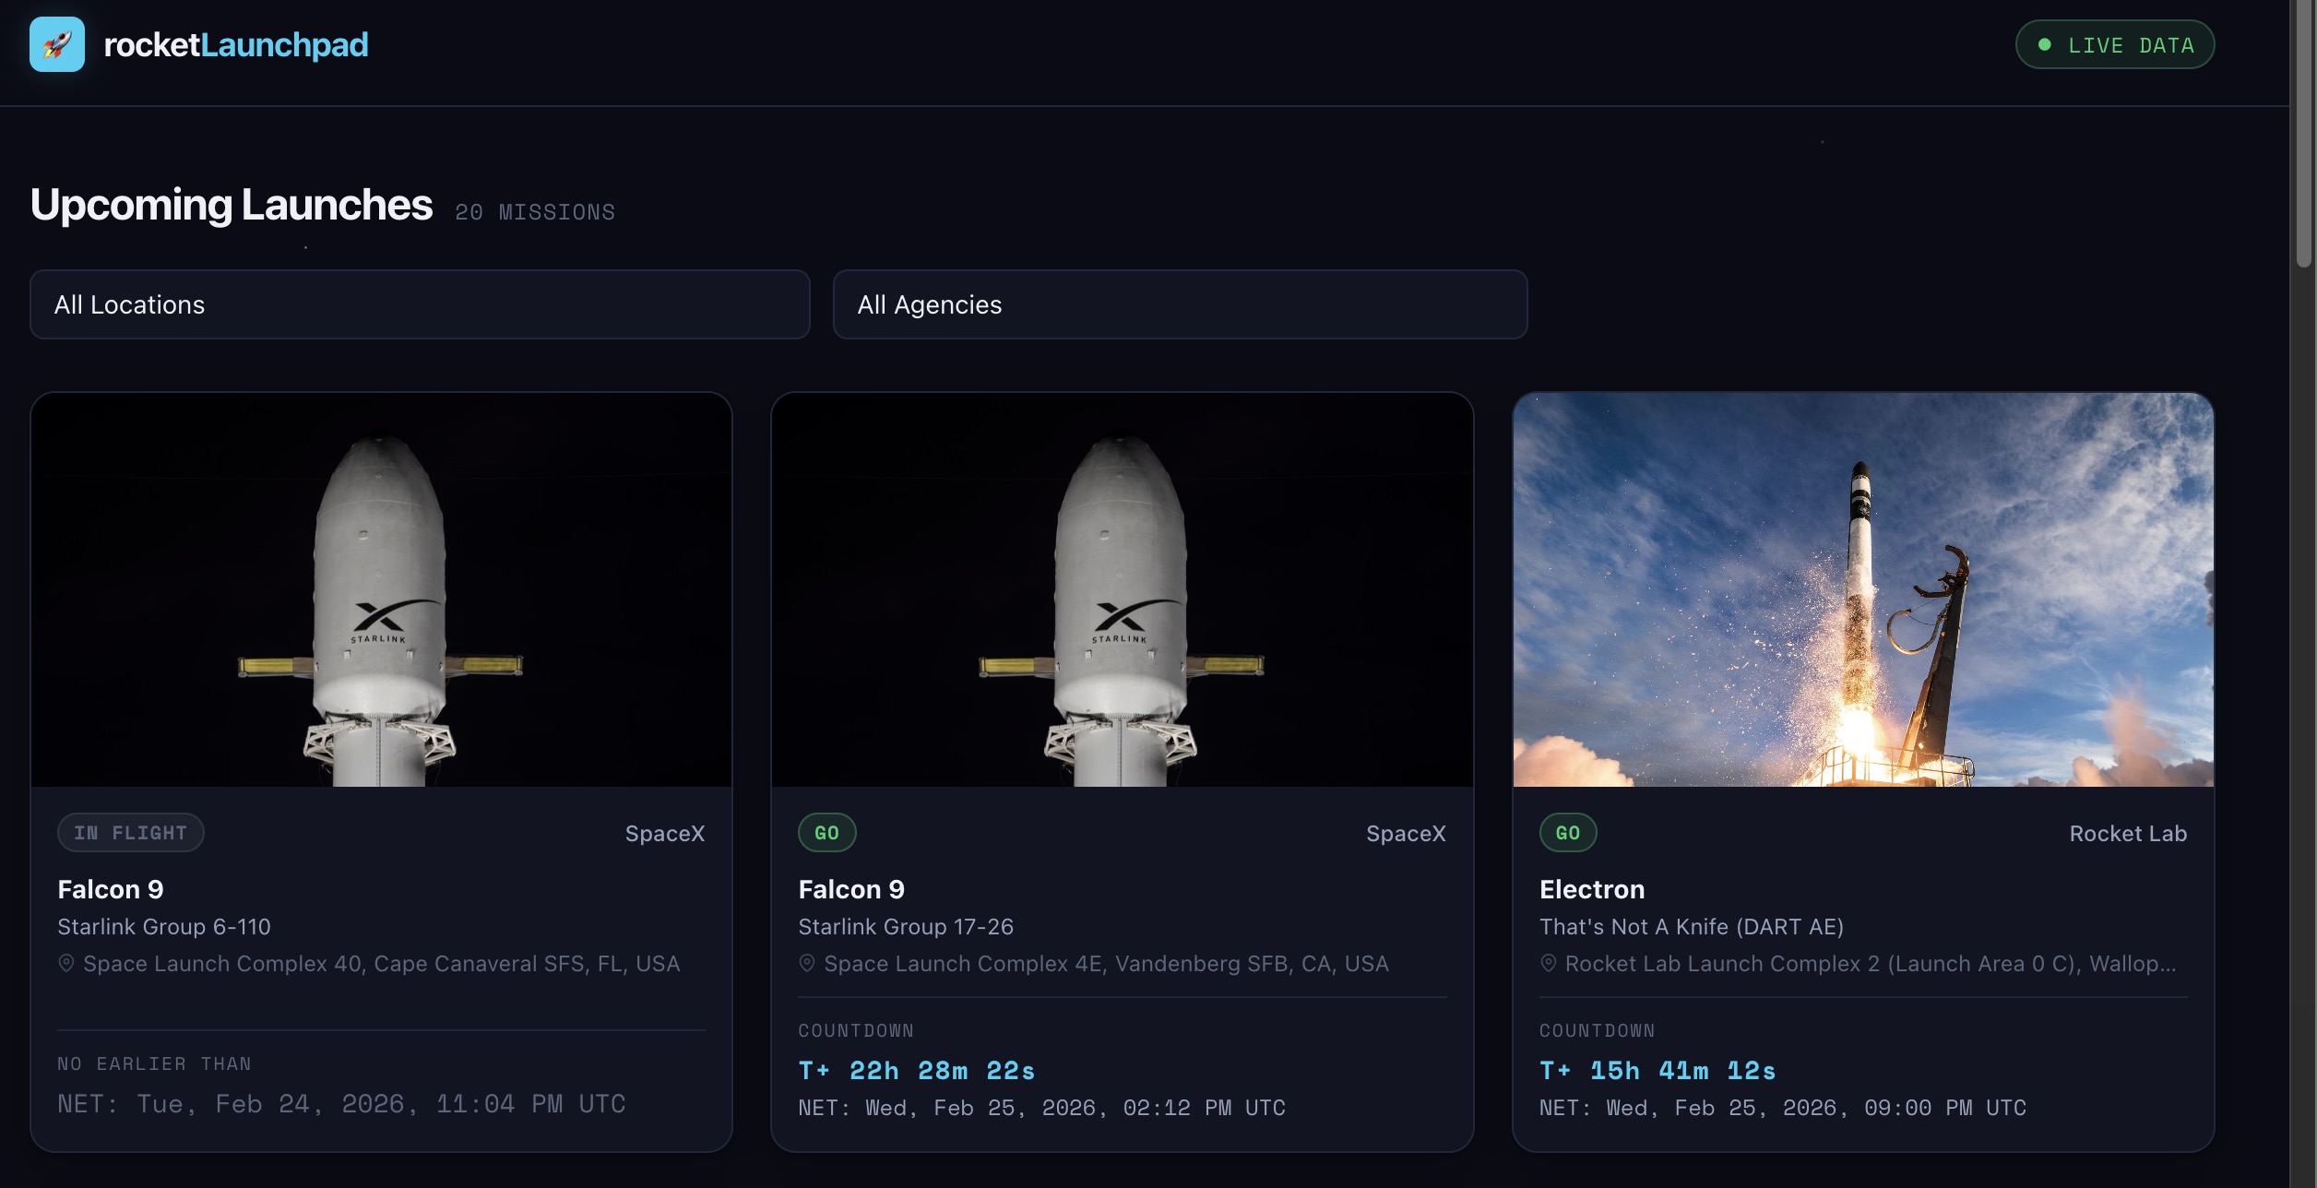The width and height of the screenshot is (2317, 1188).
Task: Click the Upcoming Launches heading
Action: pyautogui.click(x=231, y=205)
